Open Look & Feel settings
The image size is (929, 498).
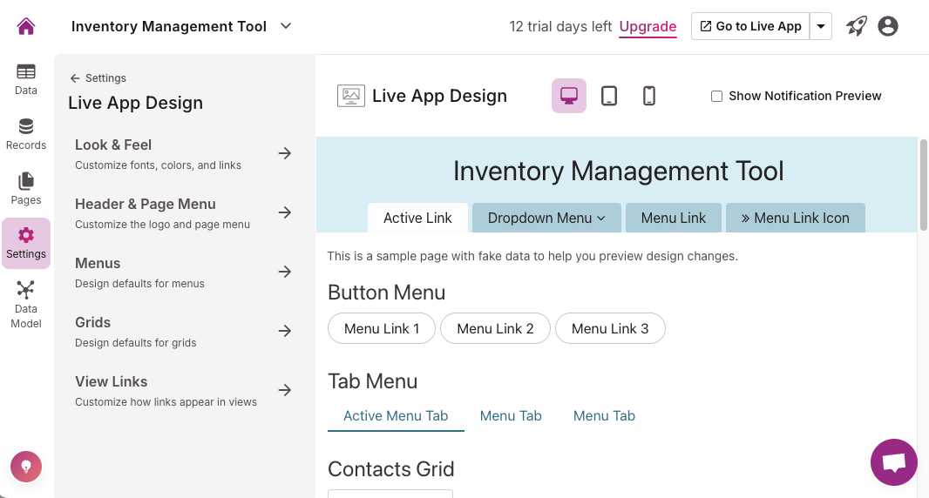point(183,153)
